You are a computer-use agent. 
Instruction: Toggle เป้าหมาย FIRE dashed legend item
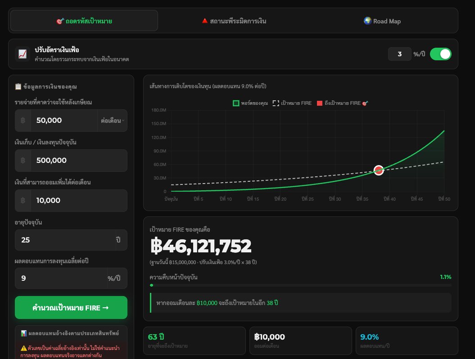(x=292, y=103)
